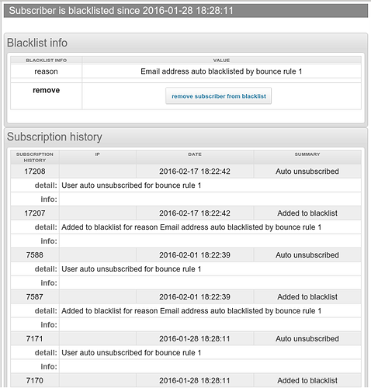Click the blacklisted since banner
Screen dimensions: 371x388
pyautogui.click(x=185, y=11)
